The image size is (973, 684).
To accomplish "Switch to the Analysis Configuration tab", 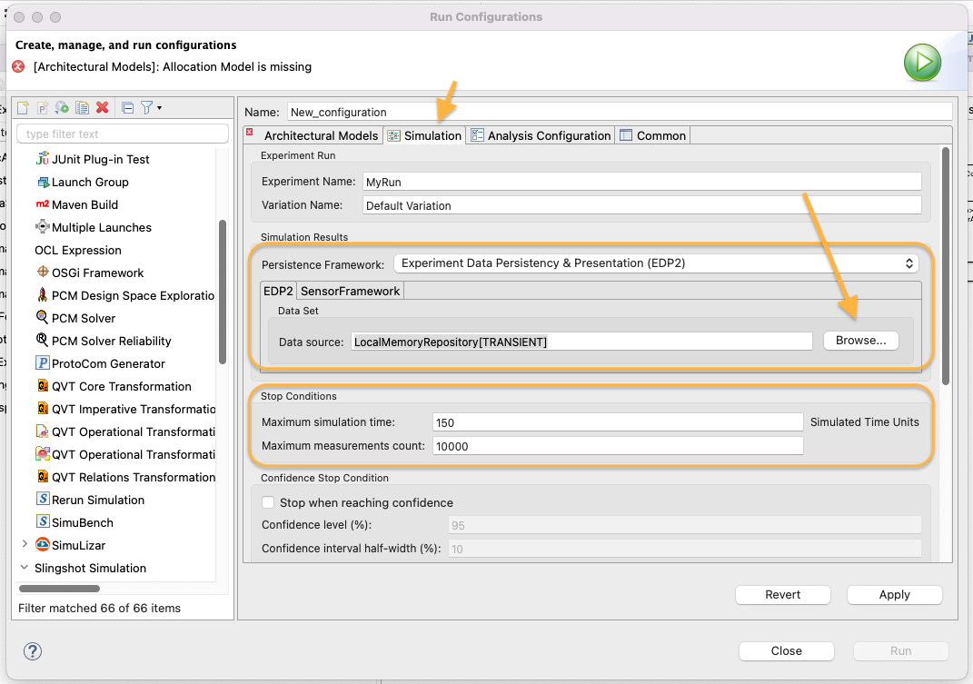I will (x=541, y=135).
